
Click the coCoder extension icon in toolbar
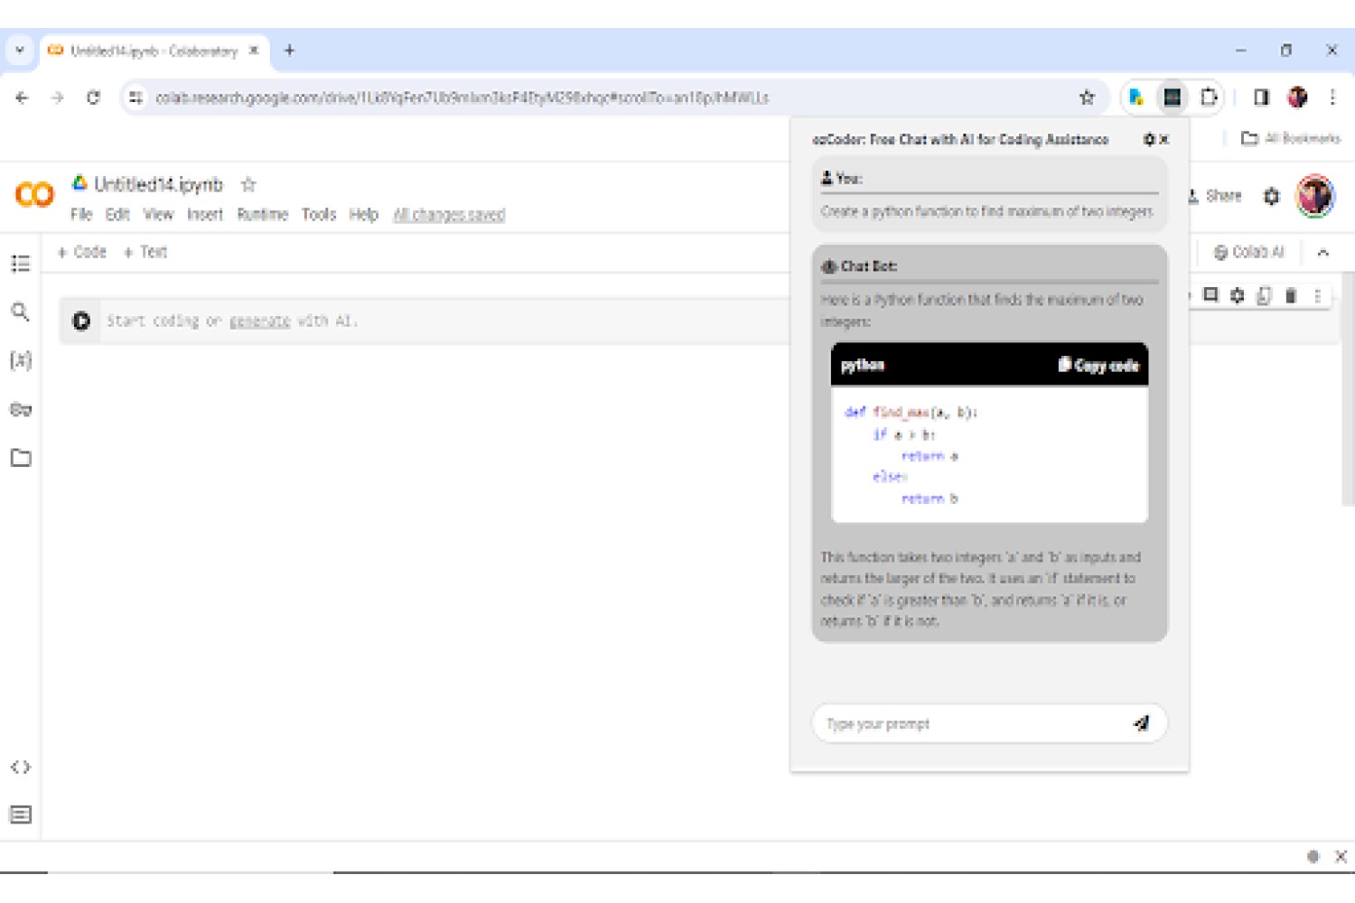click(1172, 98)
